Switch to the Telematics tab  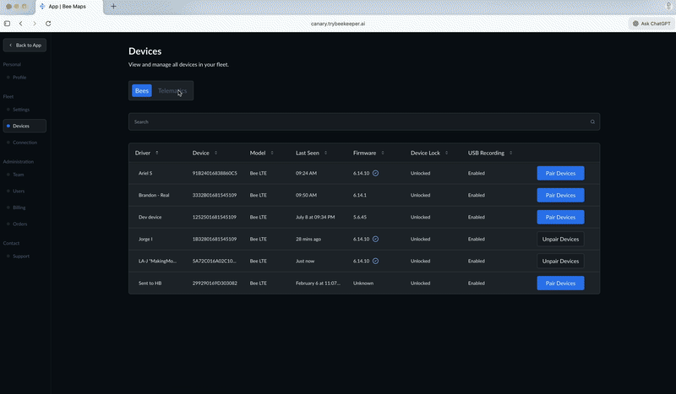coord(172,90)
